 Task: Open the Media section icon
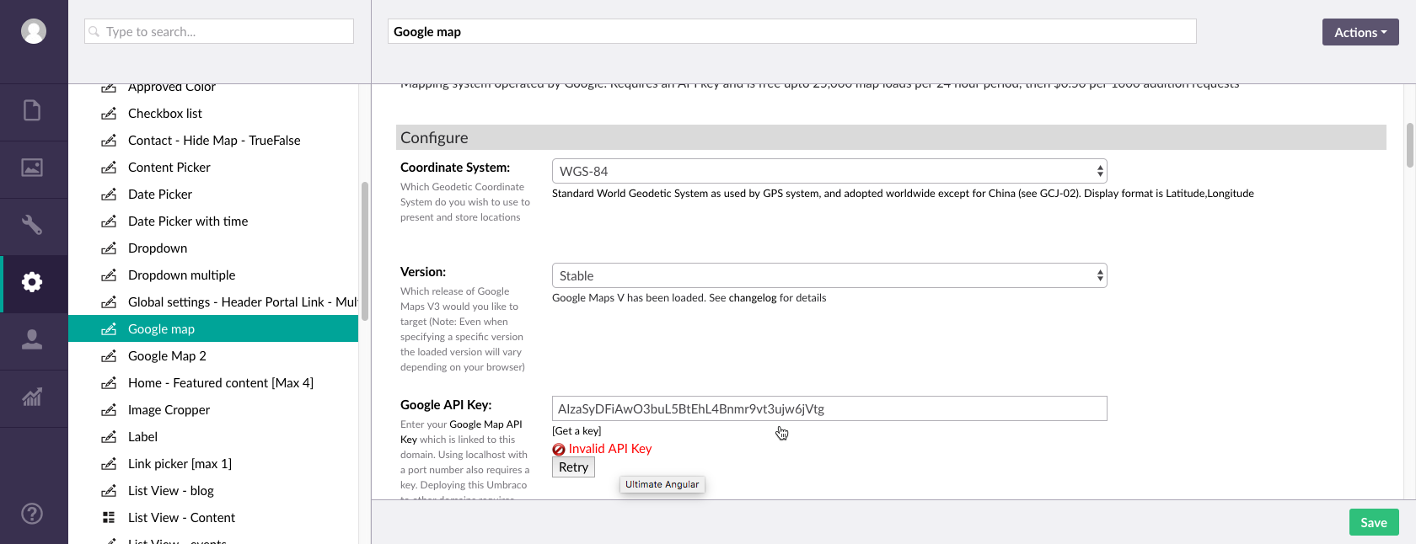pyautogui.click(x=32, y=168)
